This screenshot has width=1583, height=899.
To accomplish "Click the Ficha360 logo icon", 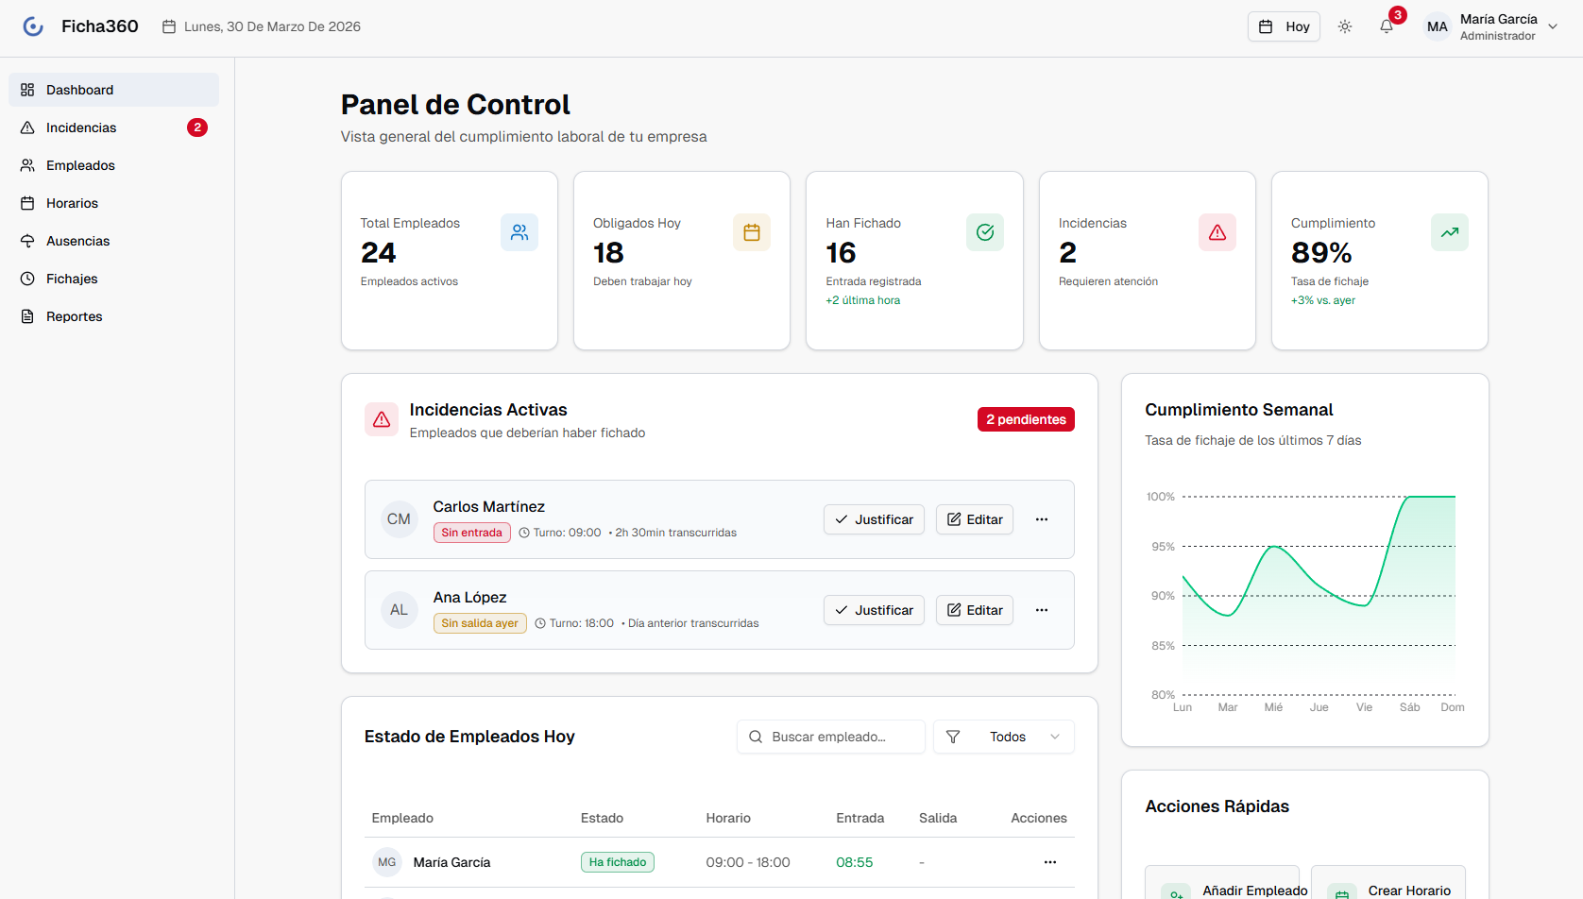I will (33, 25).
